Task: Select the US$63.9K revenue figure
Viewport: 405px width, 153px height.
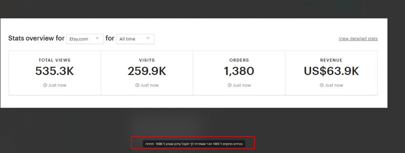Action: point(331,71)
